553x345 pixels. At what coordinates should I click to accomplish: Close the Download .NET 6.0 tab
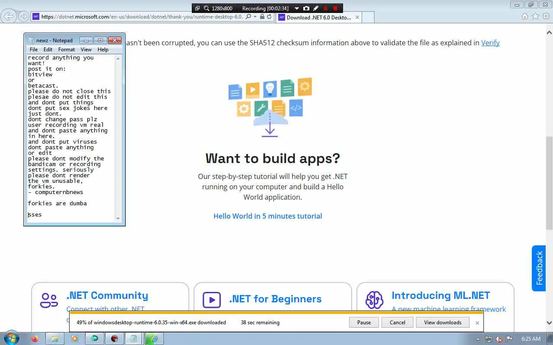pos(357,17)
